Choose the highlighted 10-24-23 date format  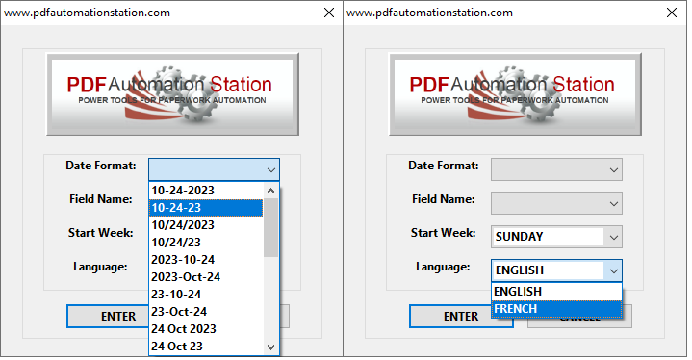pyautogui.click(x=206, y=208)
